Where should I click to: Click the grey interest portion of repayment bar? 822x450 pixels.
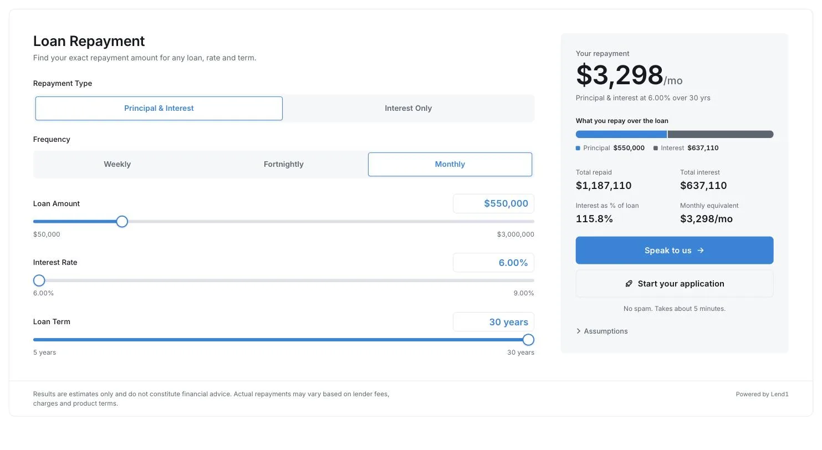click(721, 134)
